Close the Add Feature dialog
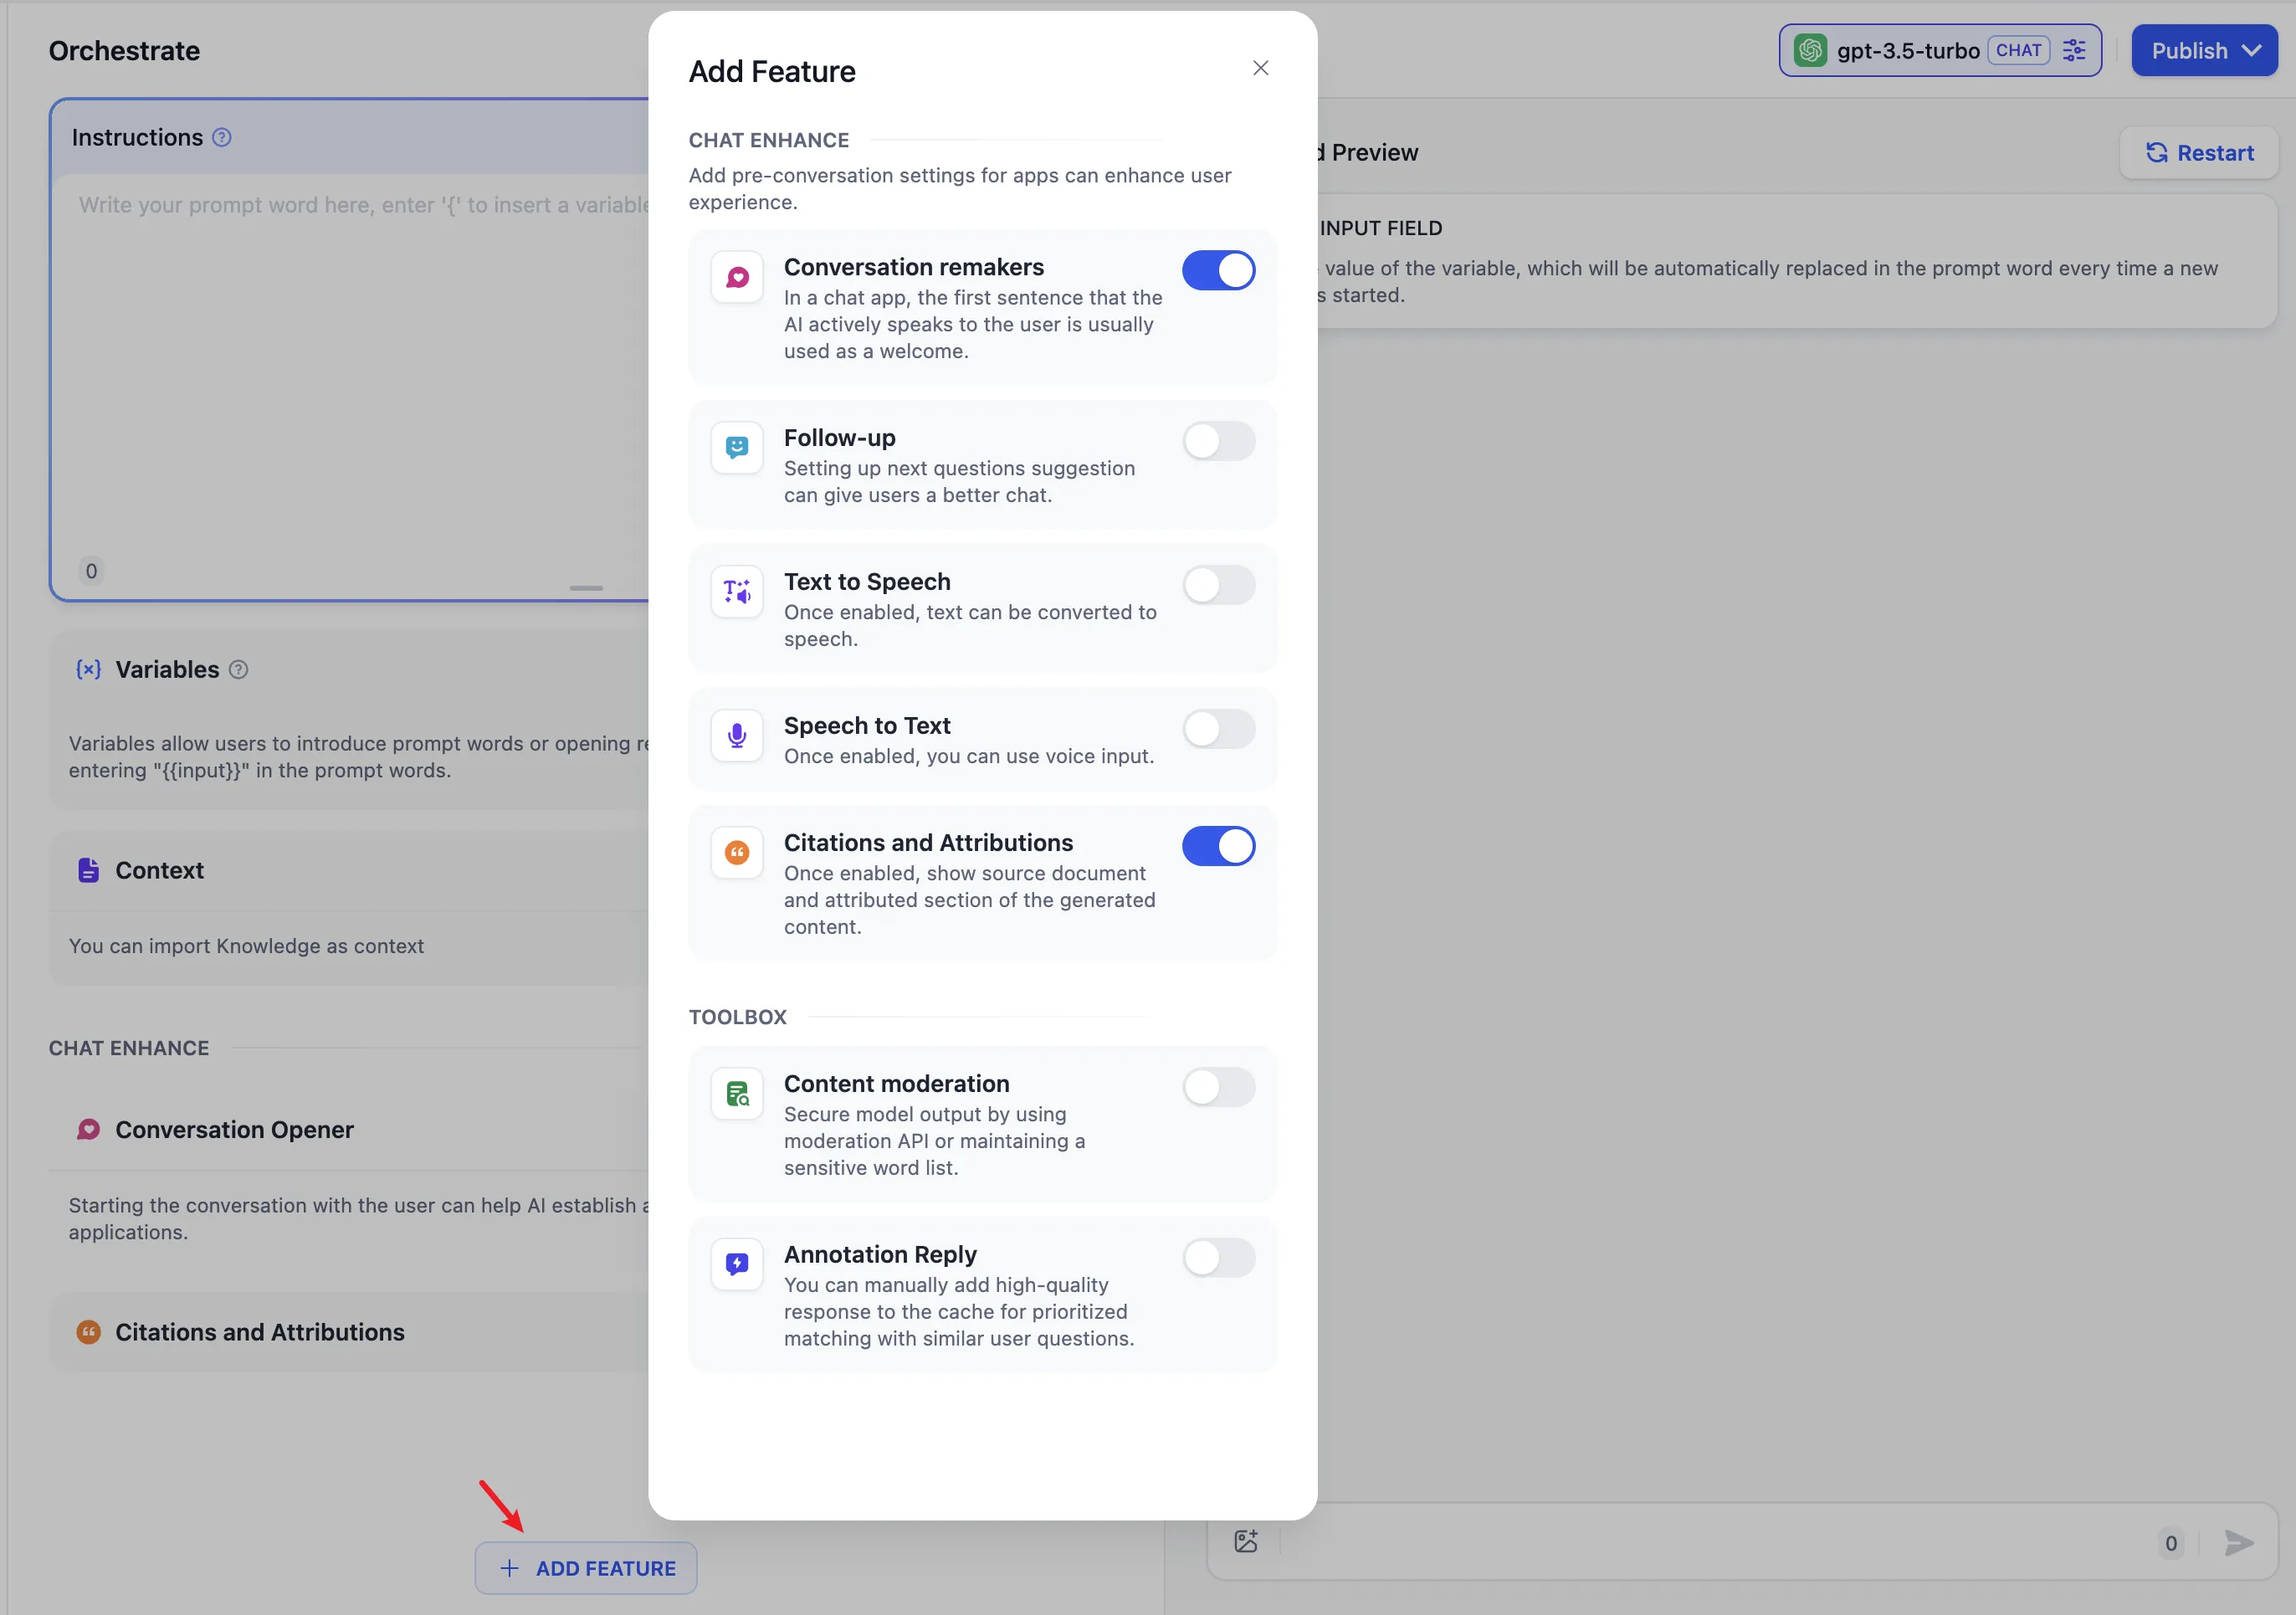 1260,68
